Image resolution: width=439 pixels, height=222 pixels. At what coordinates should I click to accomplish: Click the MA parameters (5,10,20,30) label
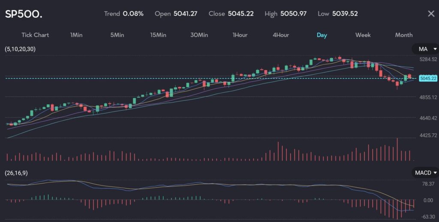(20, 49)
